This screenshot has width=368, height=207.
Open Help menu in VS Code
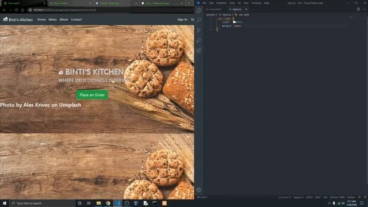click(266, 3)
